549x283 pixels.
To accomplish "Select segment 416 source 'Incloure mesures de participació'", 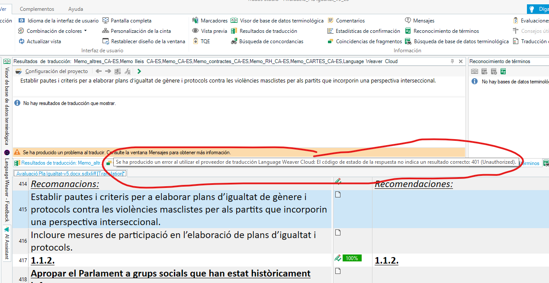I will 173,241.
